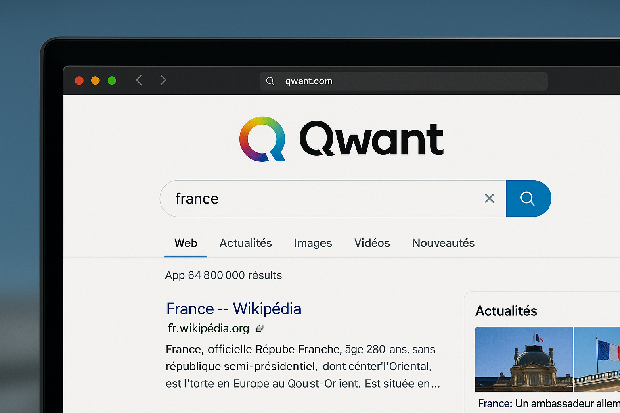Click the Actualités sidebar heading
The height and width of the screenshot is (413, 620).
tap(506, 311)
